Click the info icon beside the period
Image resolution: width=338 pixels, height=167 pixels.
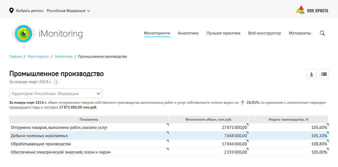[x=56, y=82]
